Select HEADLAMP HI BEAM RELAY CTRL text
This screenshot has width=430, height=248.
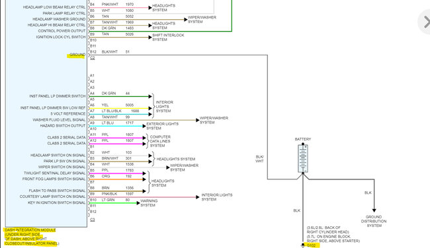pyautogui.click(x=56, y=25)
